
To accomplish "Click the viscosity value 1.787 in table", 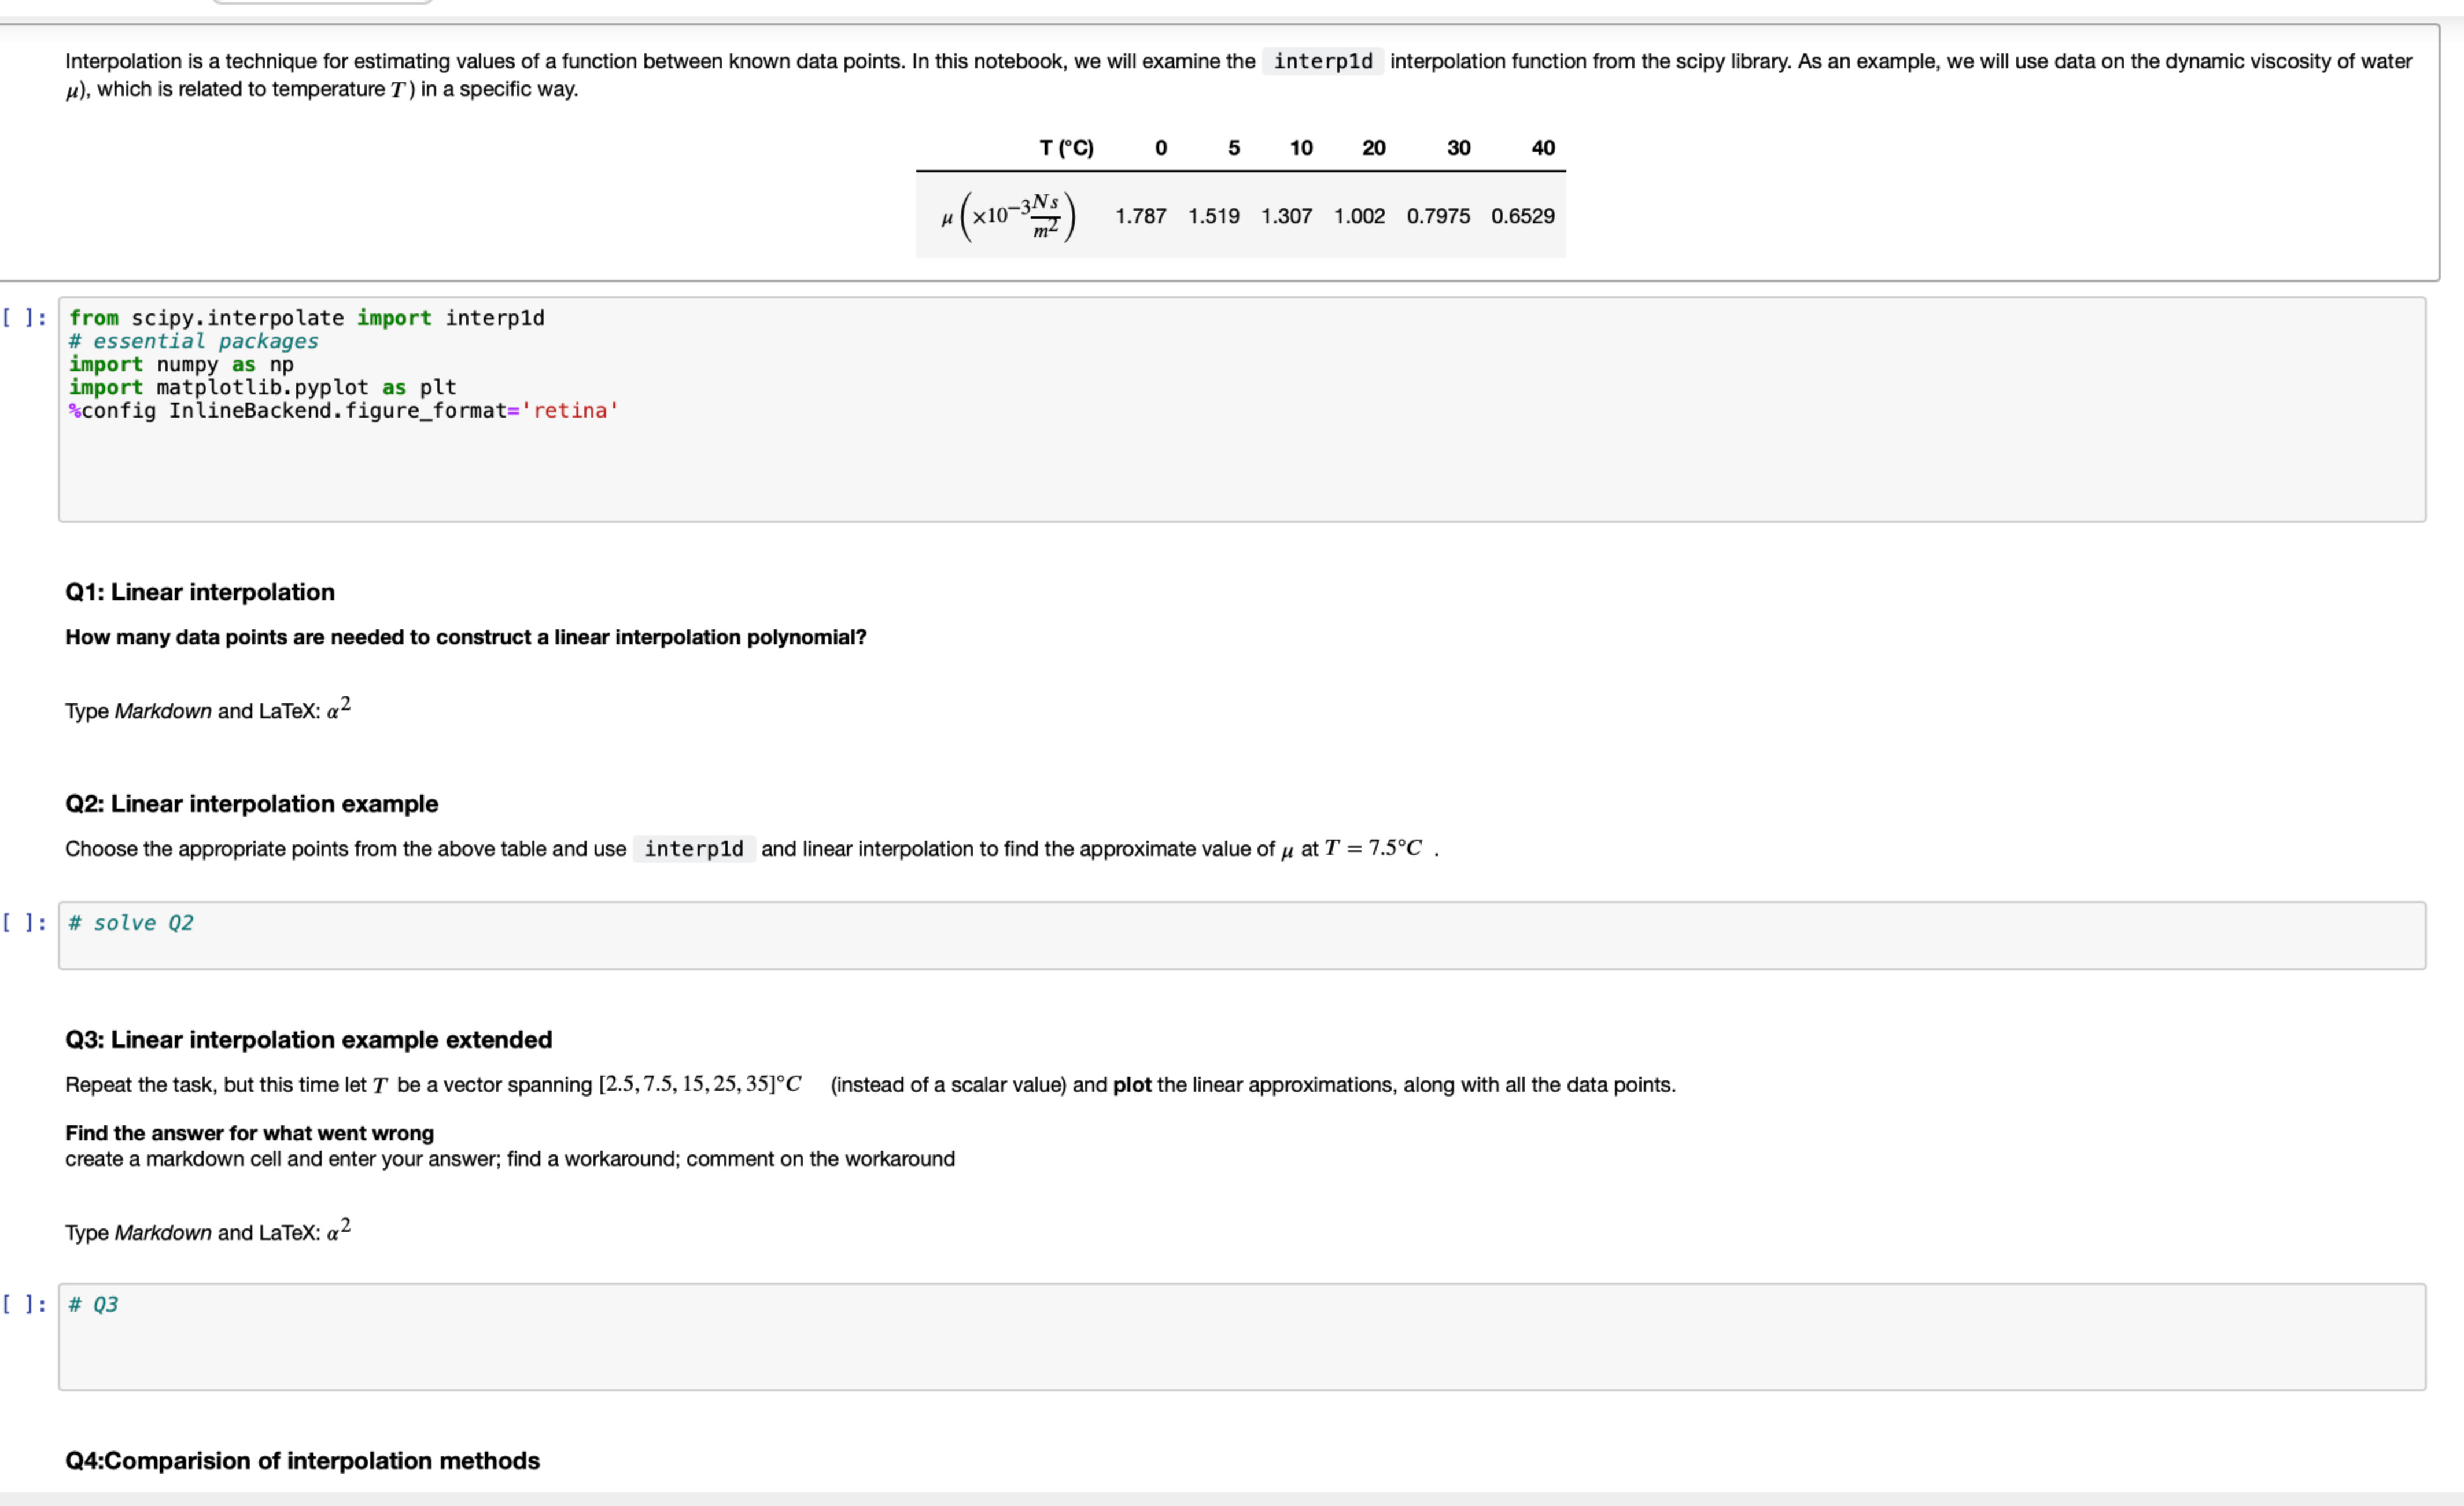I will pyautogui.click(x=1140, y=216).
